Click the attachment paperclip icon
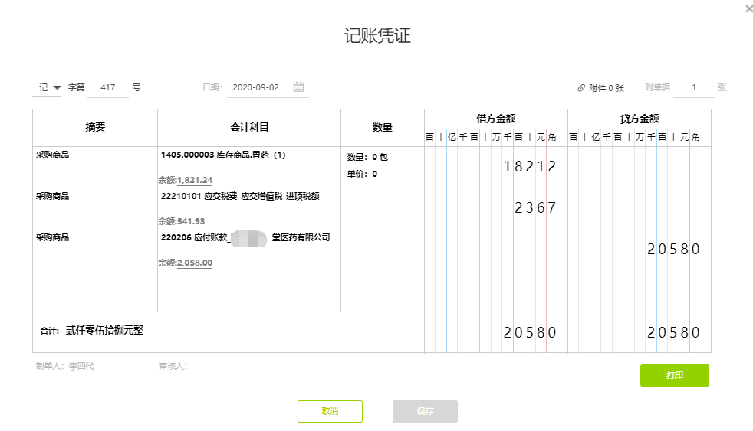Screen dimensions: 753x431 click(581, 88)
